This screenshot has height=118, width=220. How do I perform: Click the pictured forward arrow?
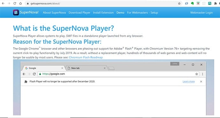tap(29, 74)
